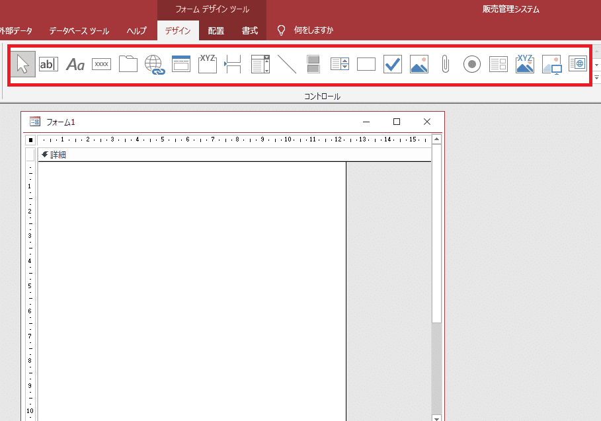Image resolution: width=601 pixels, height=421 pixels.
Task: Open the ヘルプ tab
Action: coord(136,30)
